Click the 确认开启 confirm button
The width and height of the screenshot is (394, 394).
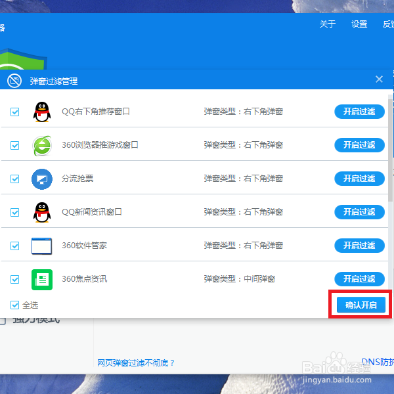click(361, 305)
